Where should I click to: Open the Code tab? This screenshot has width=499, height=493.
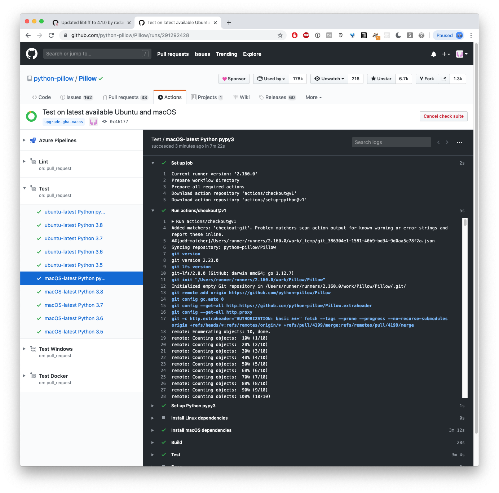click(x=41, y=97)
